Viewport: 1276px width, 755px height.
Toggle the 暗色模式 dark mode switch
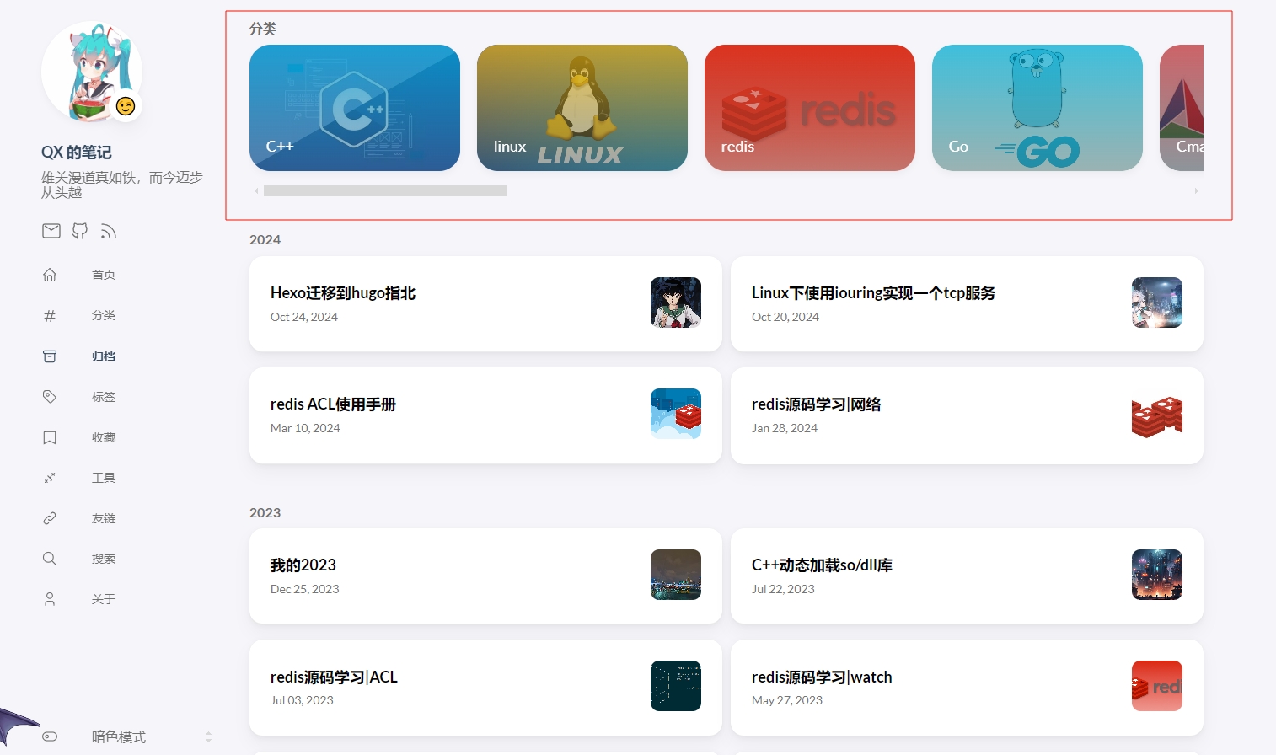click(x=50, y=736)
